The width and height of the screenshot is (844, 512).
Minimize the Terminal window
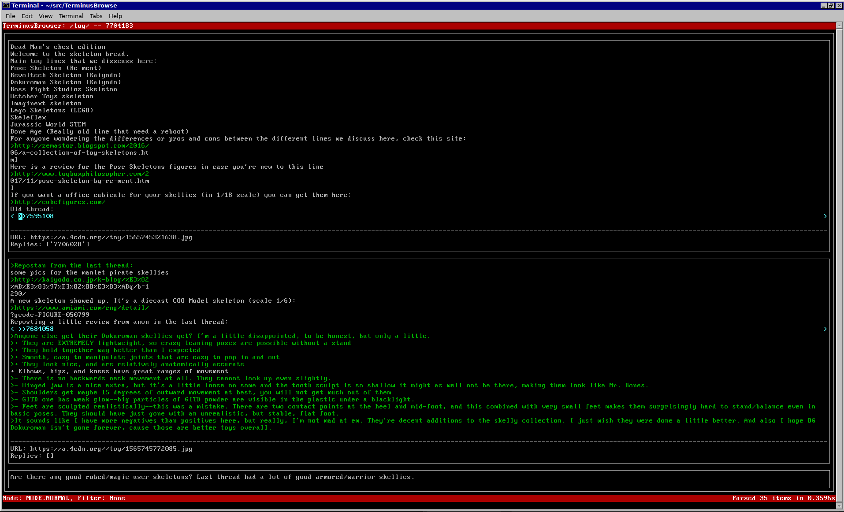[823, 5]
